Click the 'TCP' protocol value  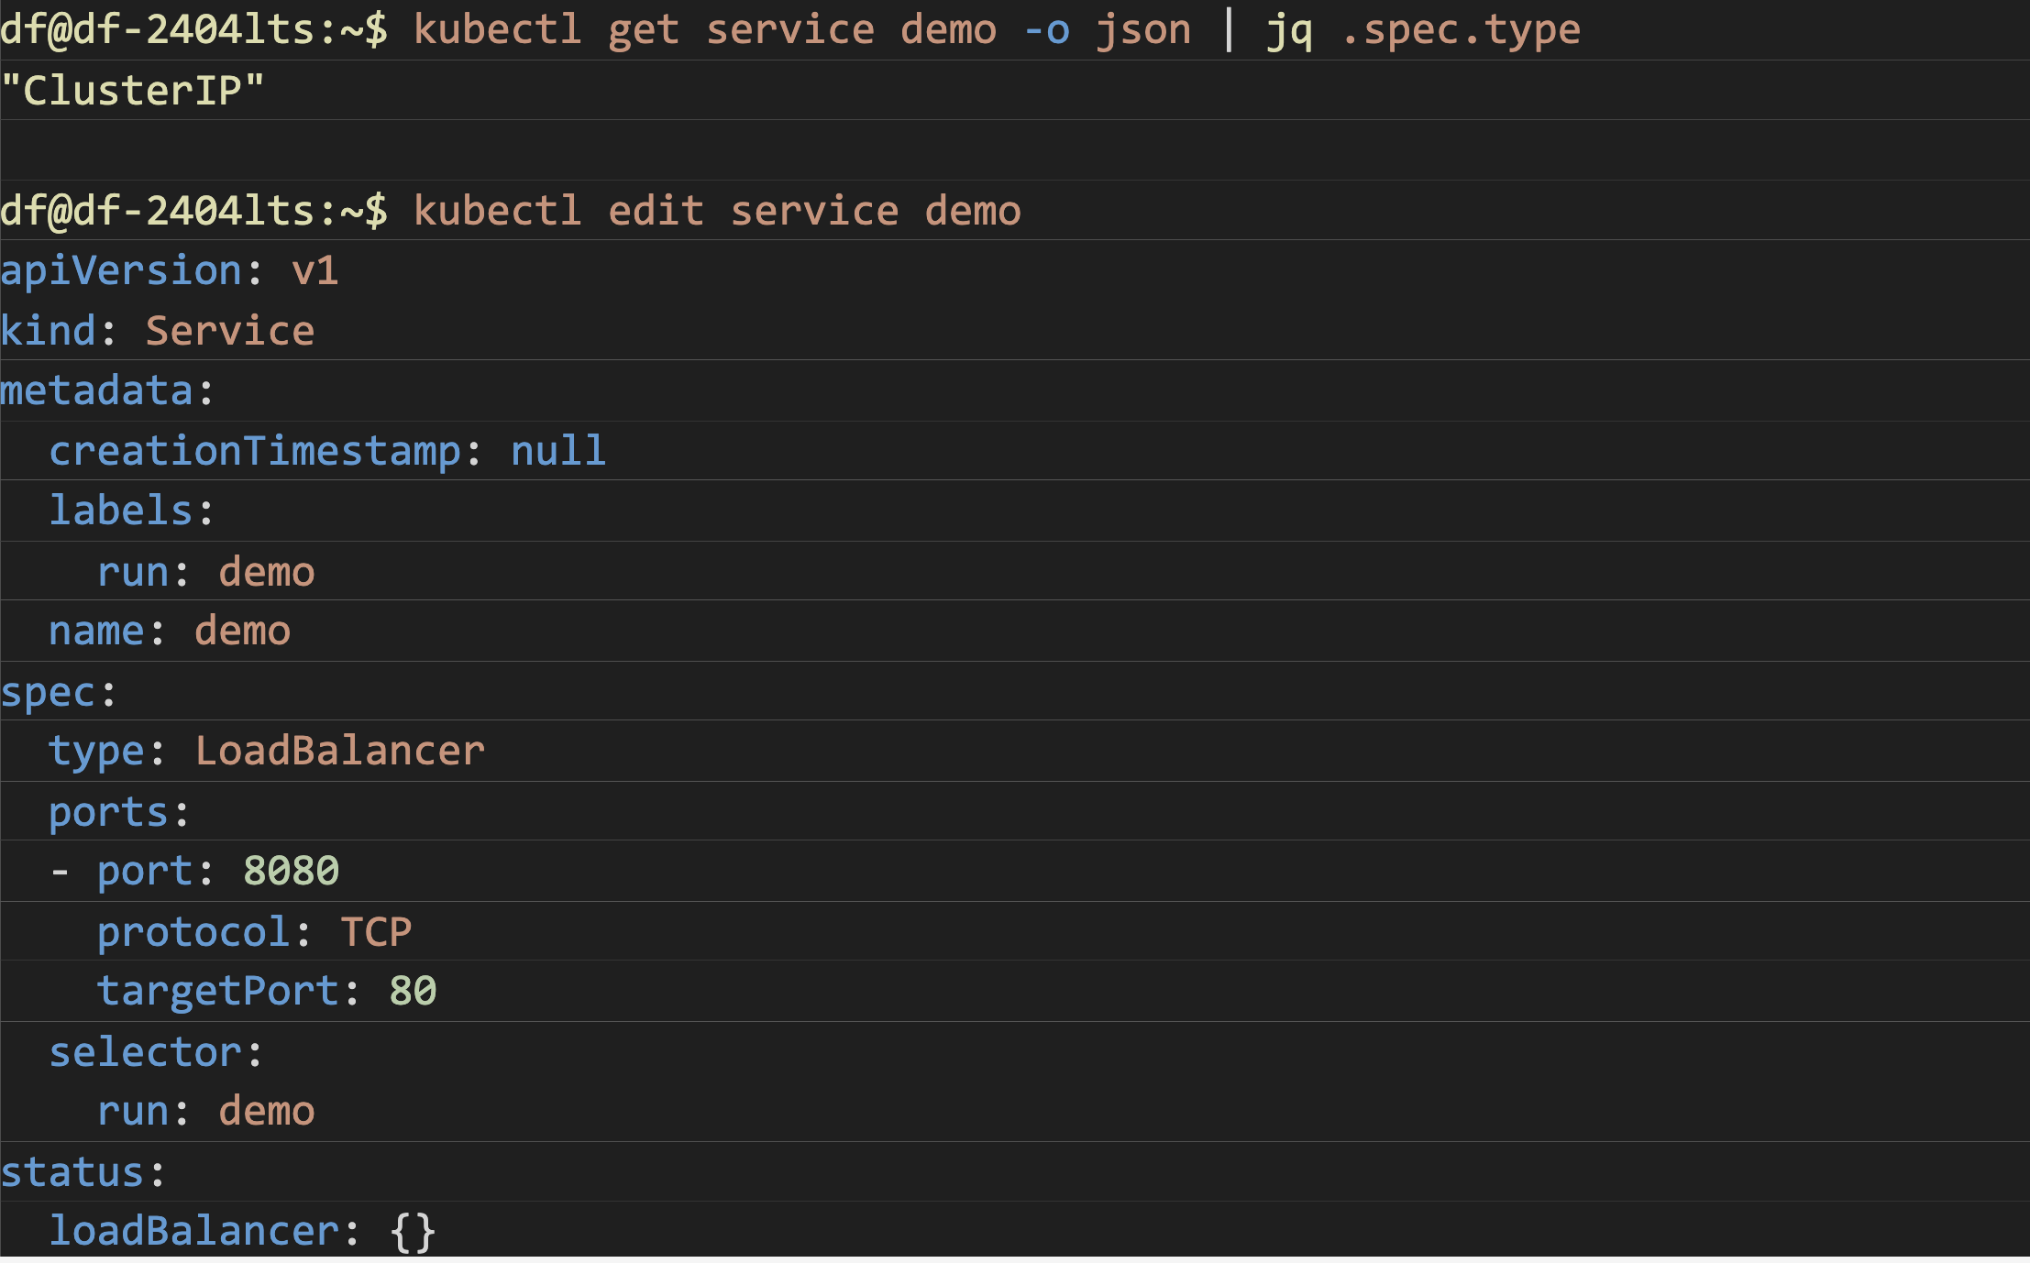(x=376, y=932)
